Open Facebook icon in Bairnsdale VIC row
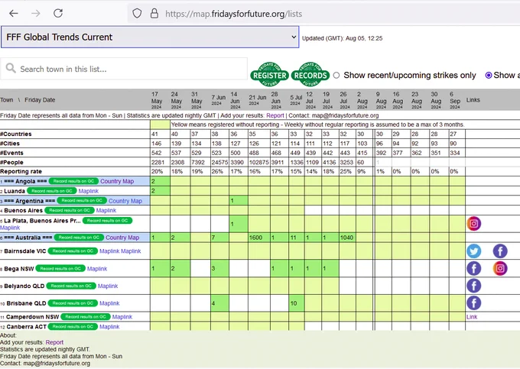Image resolution: width=520 pixels, height=369 pixels. point(500,251)
